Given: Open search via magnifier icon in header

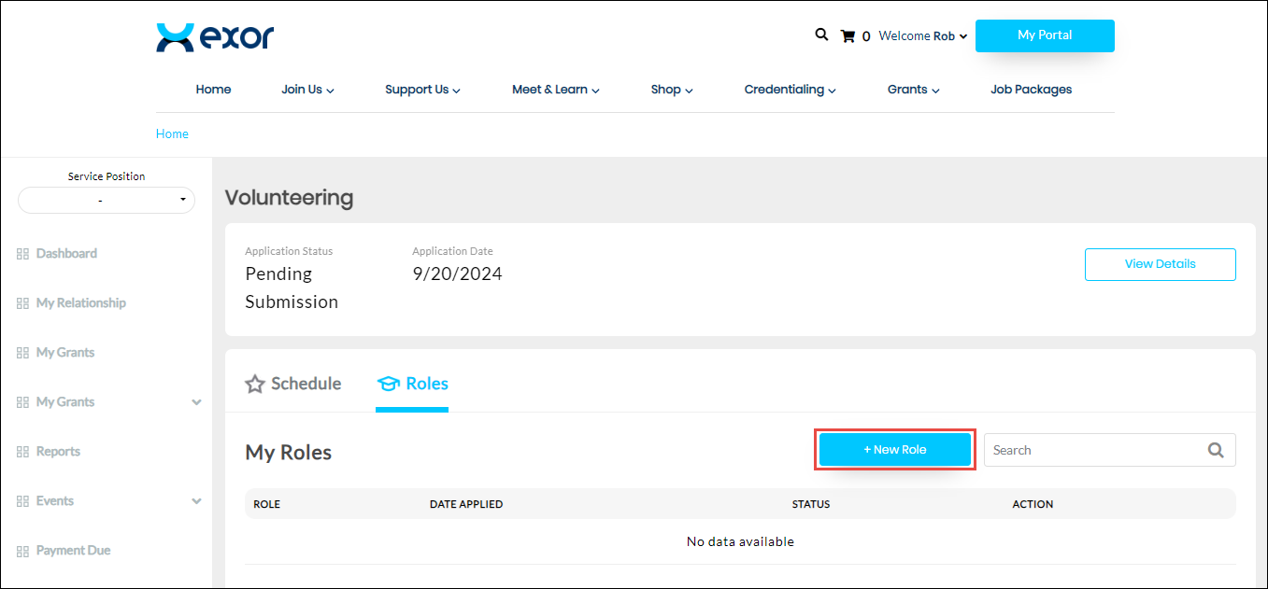Looking at the screenshot, I should tap(821, 35).
